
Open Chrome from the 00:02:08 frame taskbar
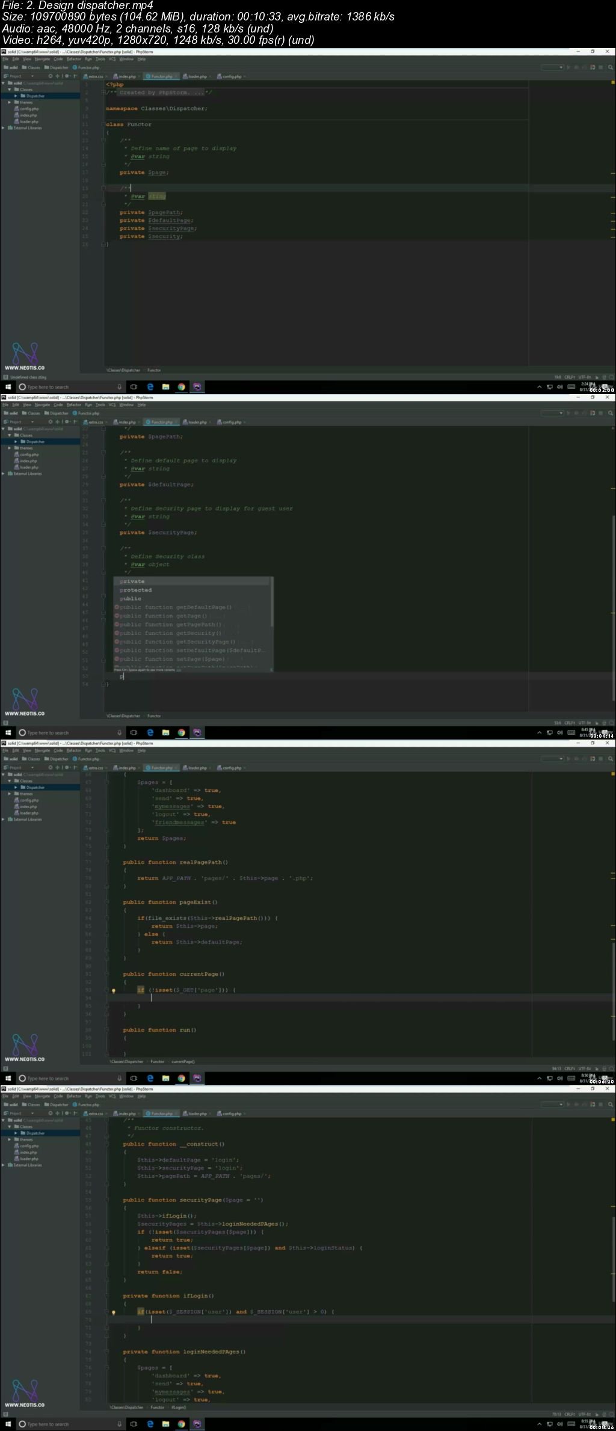click(x=181, y=387)
